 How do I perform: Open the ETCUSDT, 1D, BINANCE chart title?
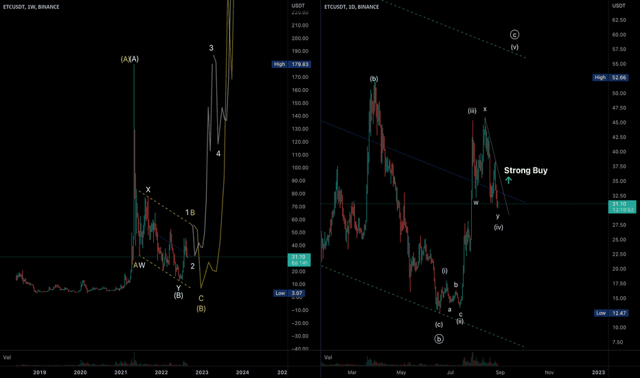(x=352, y=7)
